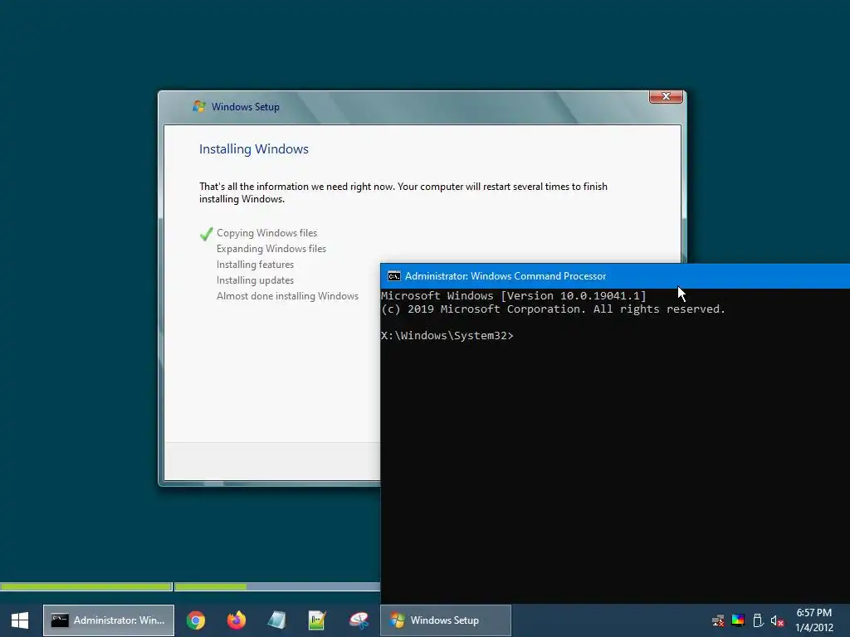Image resolution: width=850 pixels, height=637 pixels.
Task: Click the 'Microsoft Windows [Version 10.0.19041.1]' line
Action: coord(513,296)
